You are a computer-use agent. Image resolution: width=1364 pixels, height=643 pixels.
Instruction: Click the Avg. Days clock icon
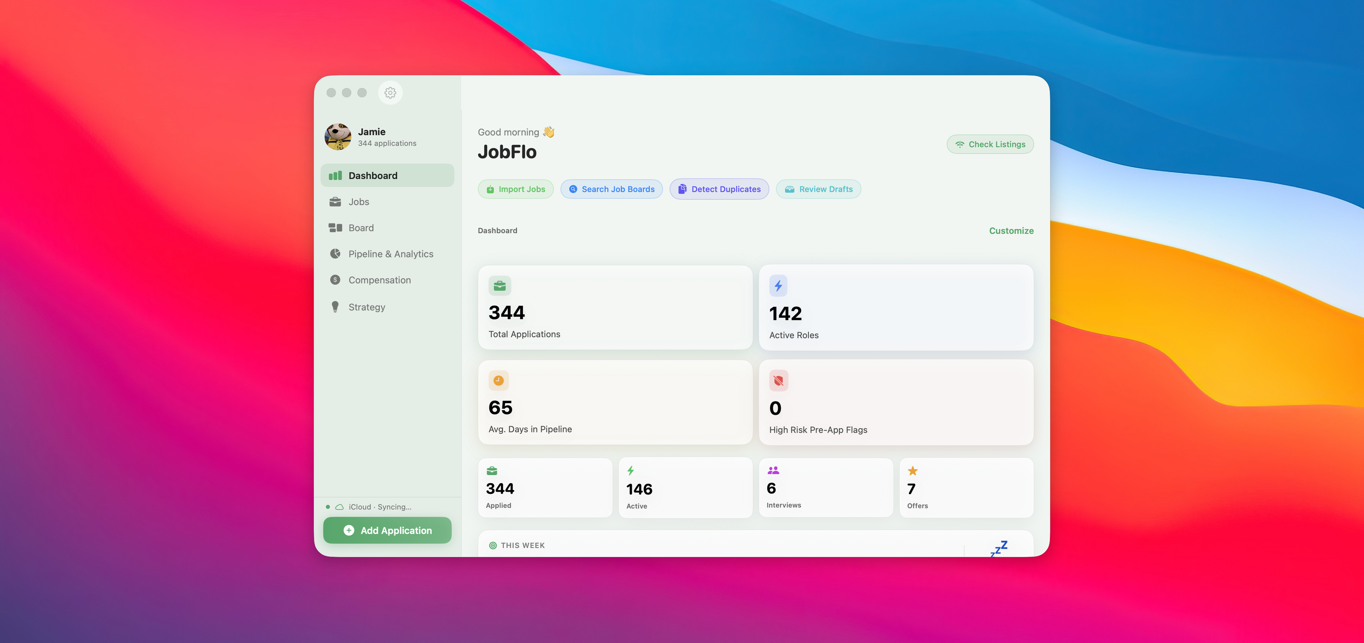click(498, 380)
